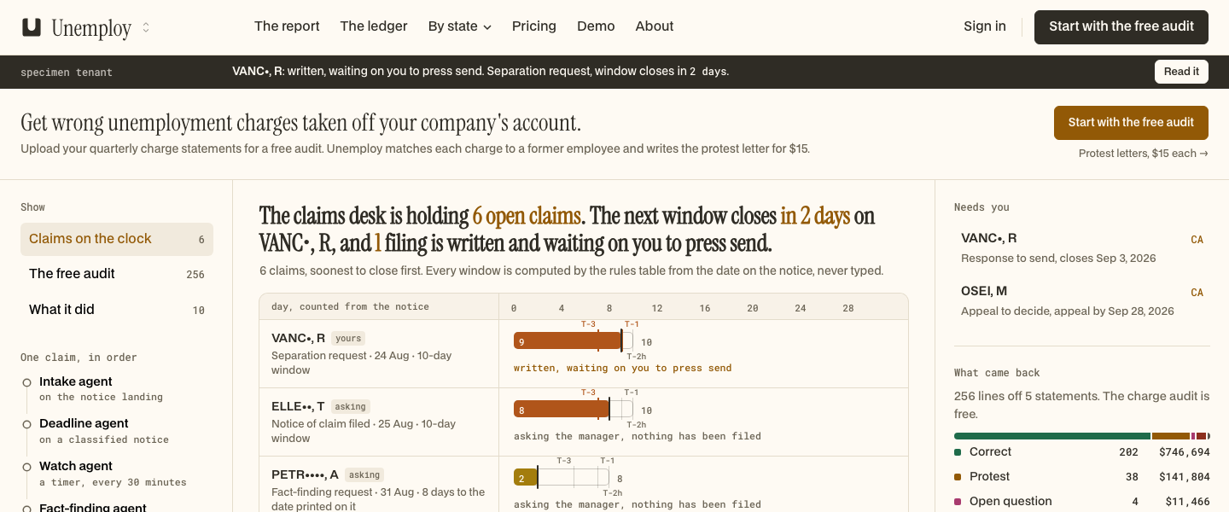Open The report page

287,26
